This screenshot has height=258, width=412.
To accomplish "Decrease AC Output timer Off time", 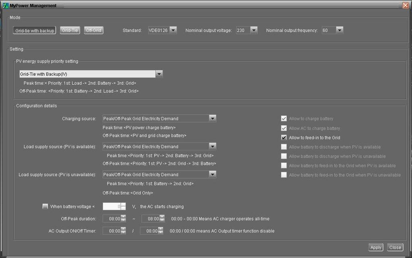I will click(161, 233).
